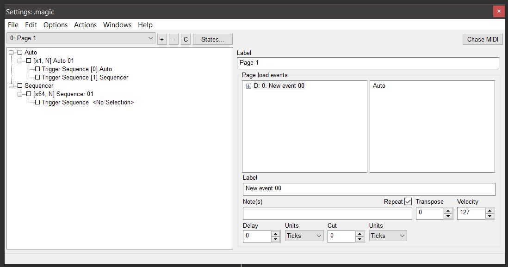Check the checkbox beside "[x1, N] Auto 01"
Image resolution: width=508 pixels, height=267 pixels.
[28, 61]
